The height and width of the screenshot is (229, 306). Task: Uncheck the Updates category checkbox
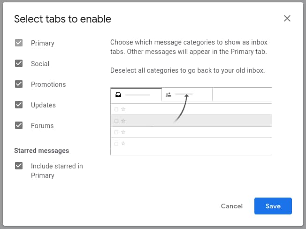19,105
